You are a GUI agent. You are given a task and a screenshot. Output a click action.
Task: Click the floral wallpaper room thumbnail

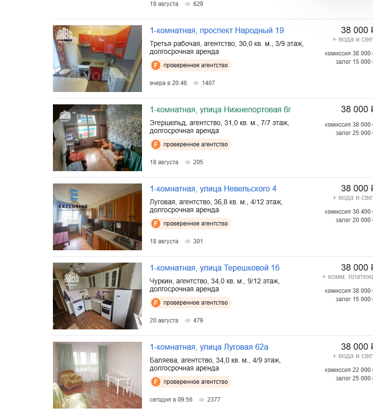[x=97, y=137]
